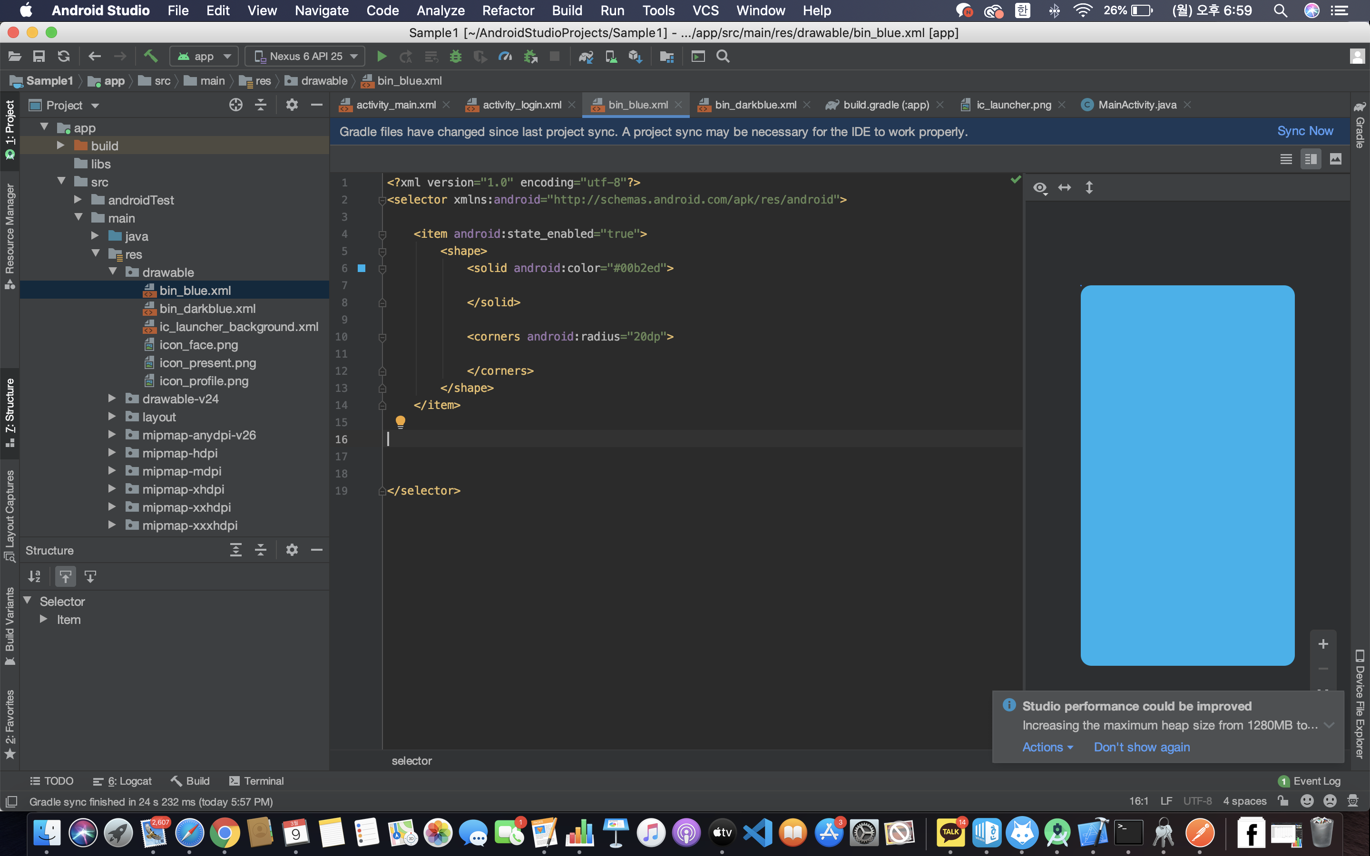Switch editor to Design-only view mode
The width and height of the screenshot is (1370, 856).
(x=1335, y=159)
